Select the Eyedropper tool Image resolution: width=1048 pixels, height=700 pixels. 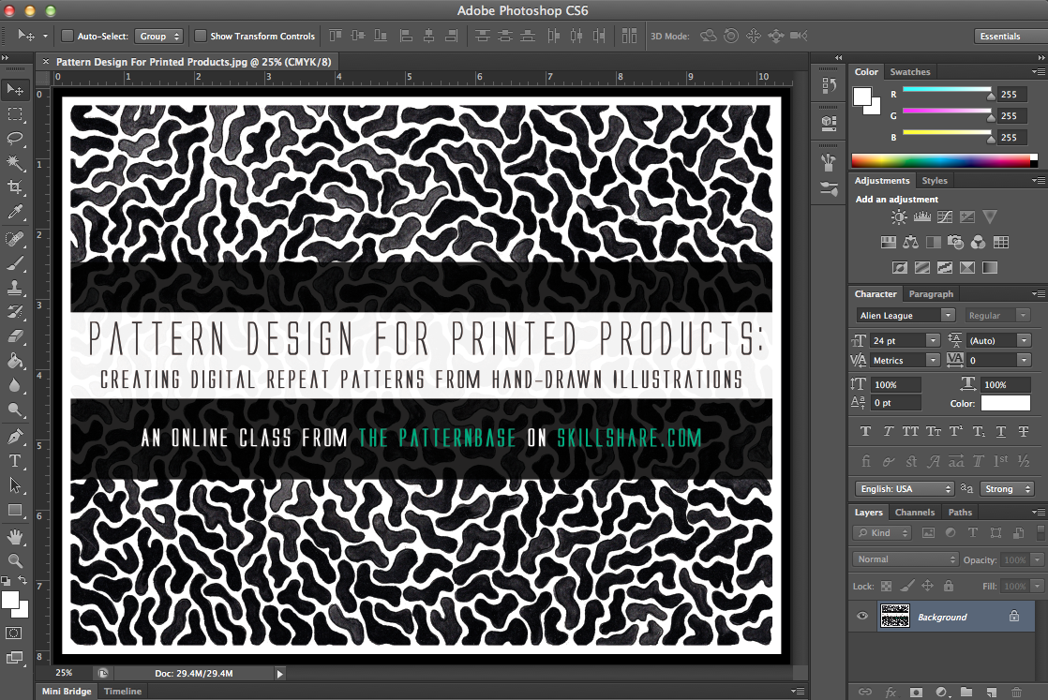click(x=15, y=213)
